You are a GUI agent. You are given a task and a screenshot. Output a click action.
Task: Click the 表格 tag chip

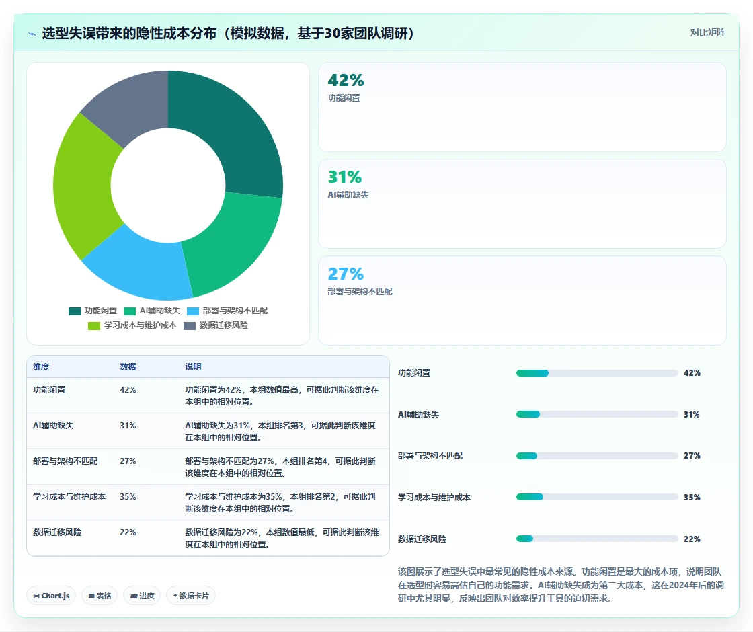(x=100, y=596)
